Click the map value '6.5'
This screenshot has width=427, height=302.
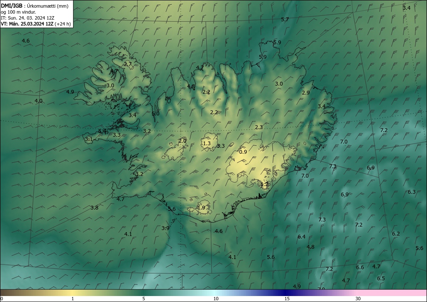(381, 279)
